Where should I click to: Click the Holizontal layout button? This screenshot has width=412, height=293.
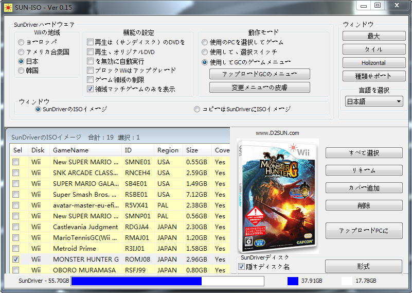point(374,63)
